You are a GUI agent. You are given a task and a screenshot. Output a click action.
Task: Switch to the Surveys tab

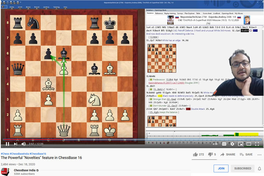pos(180,13)
